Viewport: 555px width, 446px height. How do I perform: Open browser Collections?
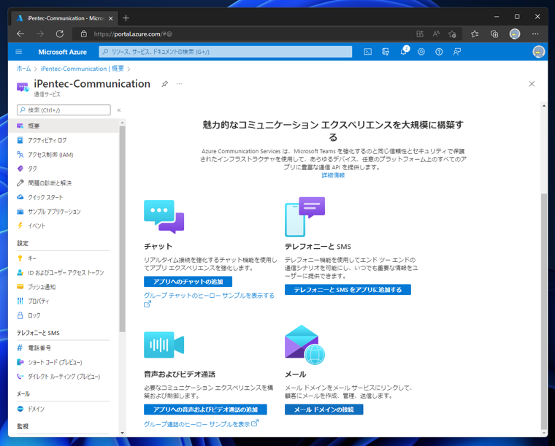(494, 34)
